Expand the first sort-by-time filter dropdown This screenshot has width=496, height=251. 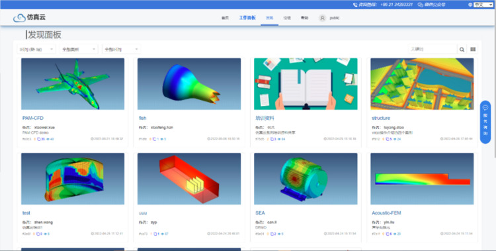coord(36,50)
